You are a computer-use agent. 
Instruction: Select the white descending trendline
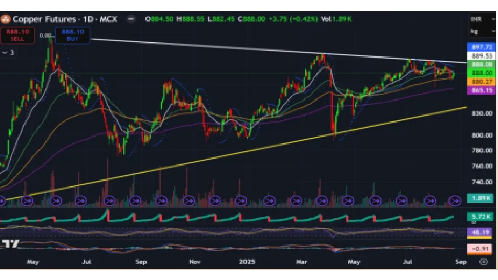tap(280, 51)
